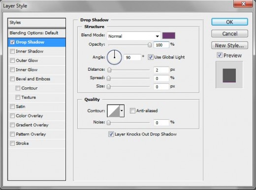The image size is (256, 190).
Task: Select Blending Options: Default entry
Action: point(36,33)
